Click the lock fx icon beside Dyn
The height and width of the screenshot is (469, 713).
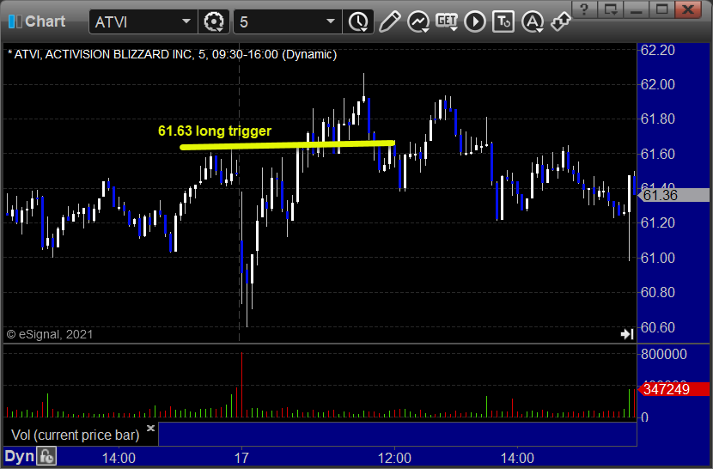[x=46, y=456]
